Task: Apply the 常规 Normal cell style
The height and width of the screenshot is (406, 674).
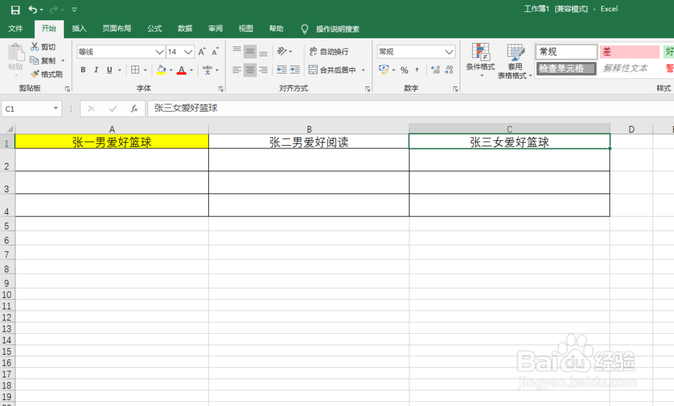Action: tap(566, 52)
